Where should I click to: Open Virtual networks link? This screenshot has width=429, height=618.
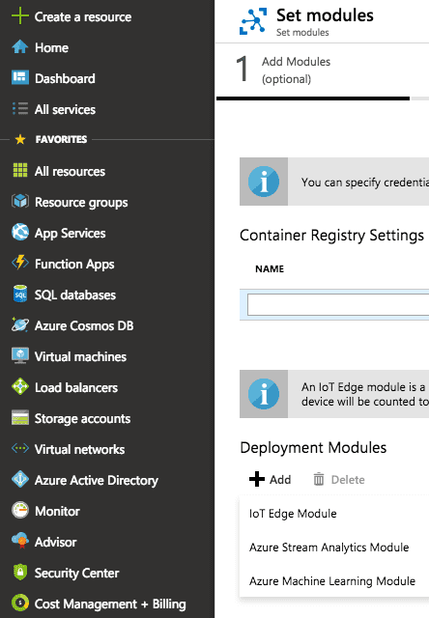coord(79,449)
